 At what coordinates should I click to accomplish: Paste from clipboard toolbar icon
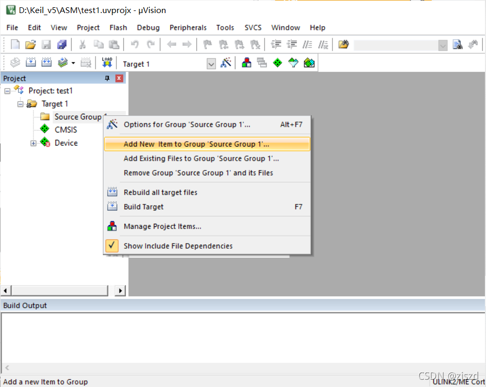click(114, 44)
